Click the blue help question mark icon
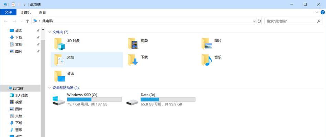Screen dimensions: 326x137 [x=323, y=12]
